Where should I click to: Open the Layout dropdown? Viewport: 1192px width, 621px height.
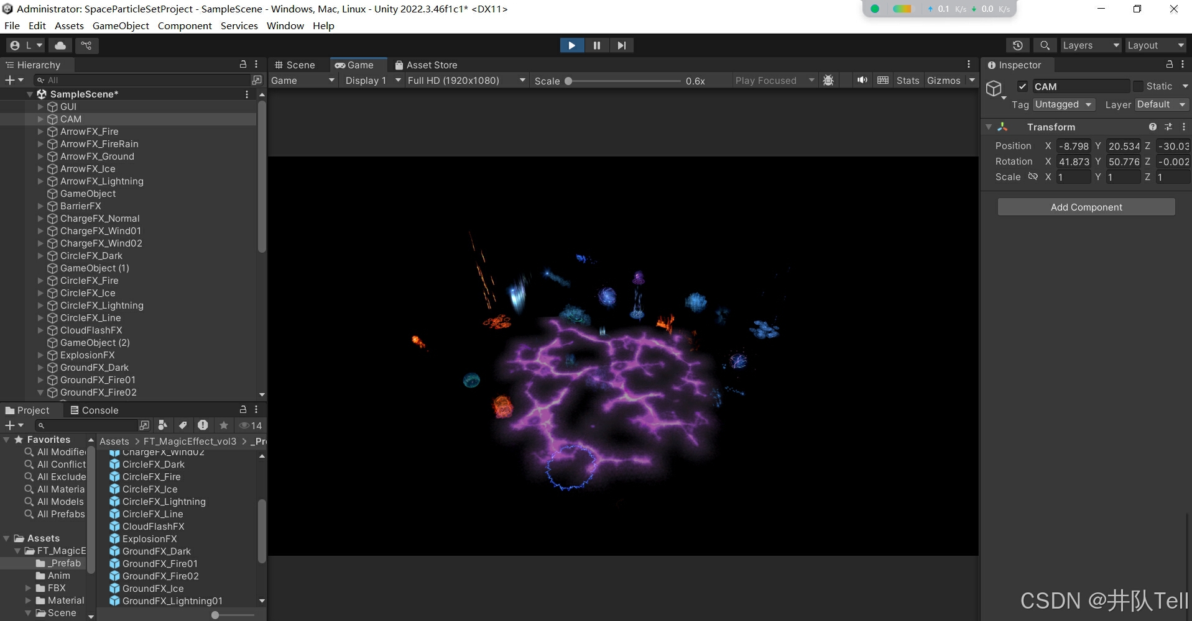pyautogui.click(x=1155, y=45)
